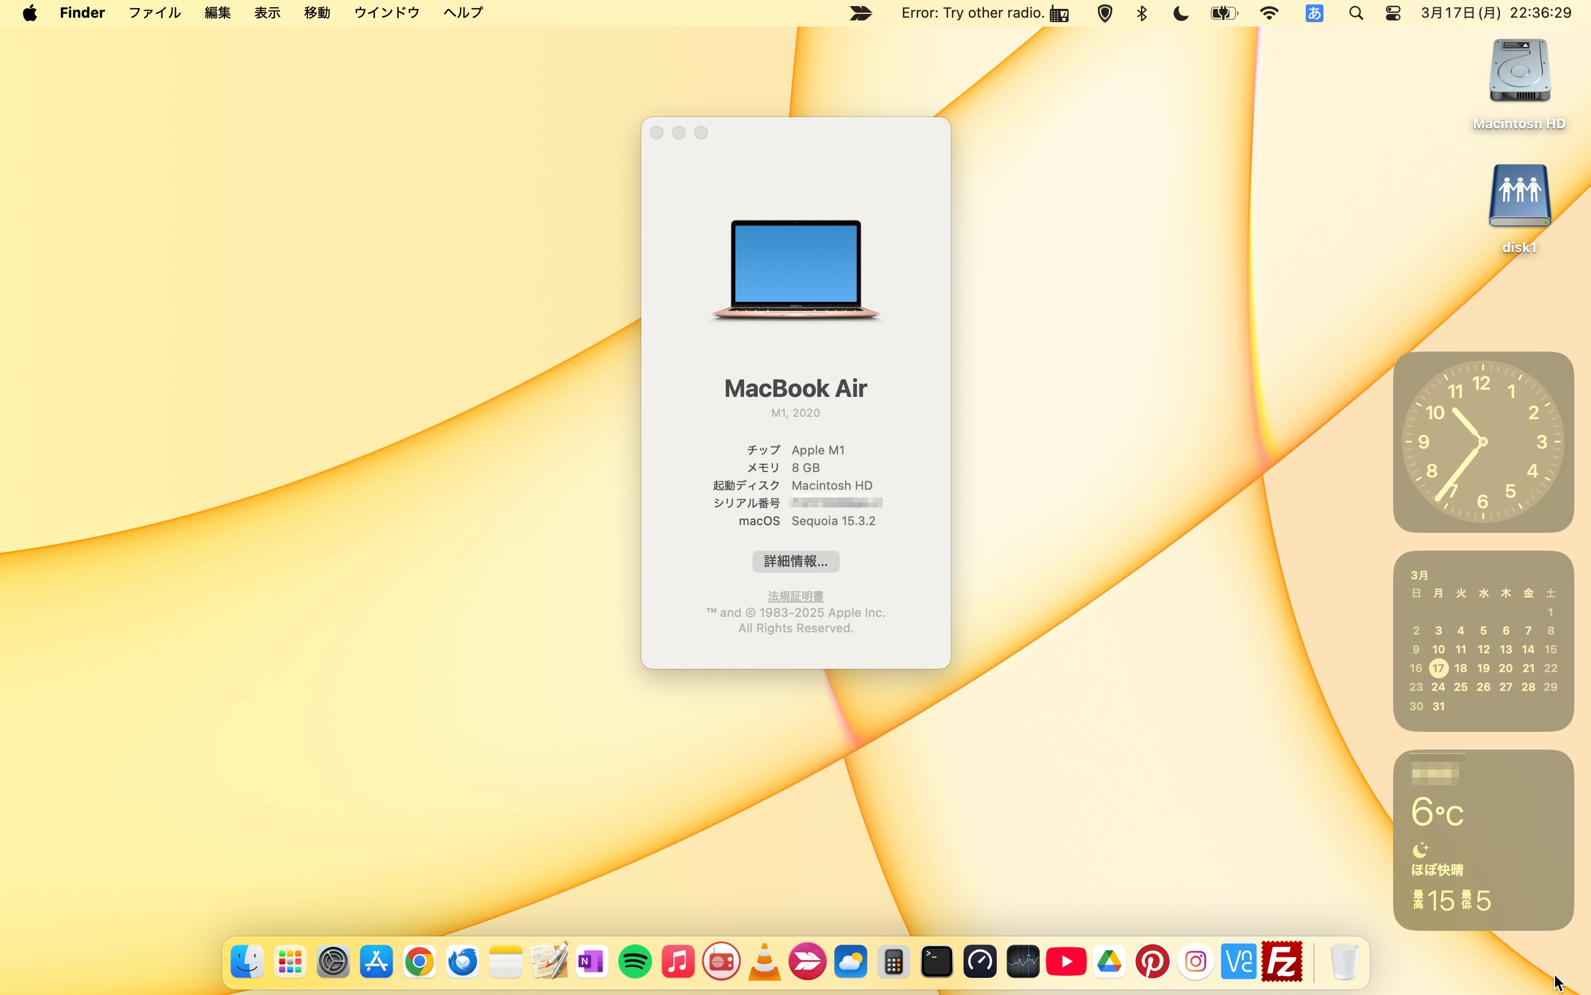Open the 編集 menu
This screenshot has width=1591, height=995.
point(218,13)
